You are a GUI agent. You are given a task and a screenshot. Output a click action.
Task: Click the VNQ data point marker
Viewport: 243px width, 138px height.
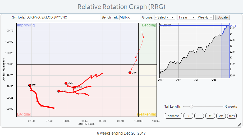(75, 87)
